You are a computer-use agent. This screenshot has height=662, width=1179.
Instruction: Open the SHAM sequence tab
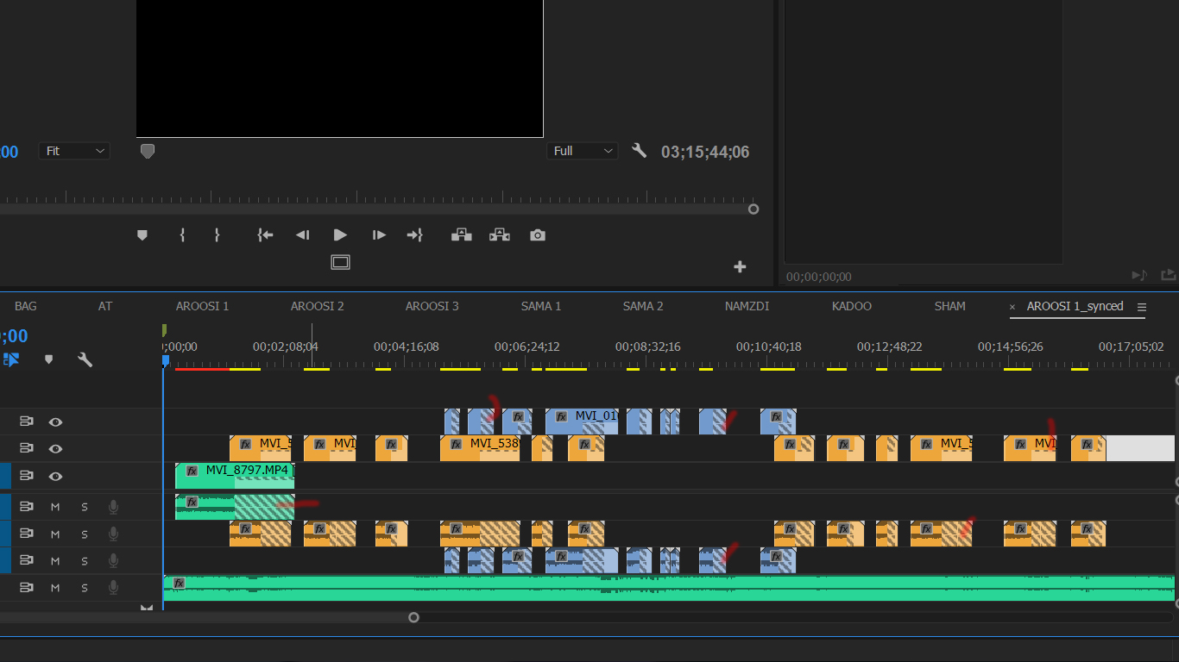pos(949,306)
